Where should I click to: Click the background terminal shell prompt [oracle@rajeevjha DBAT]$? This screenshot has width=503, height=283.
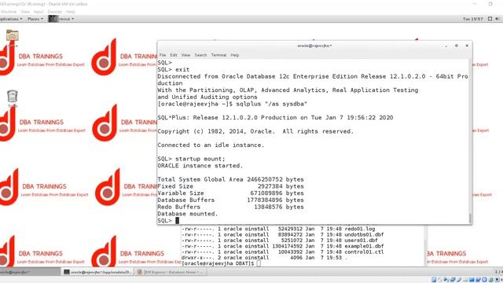(x=218, y=263)
